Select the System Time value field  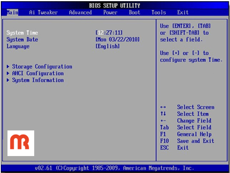109,33
